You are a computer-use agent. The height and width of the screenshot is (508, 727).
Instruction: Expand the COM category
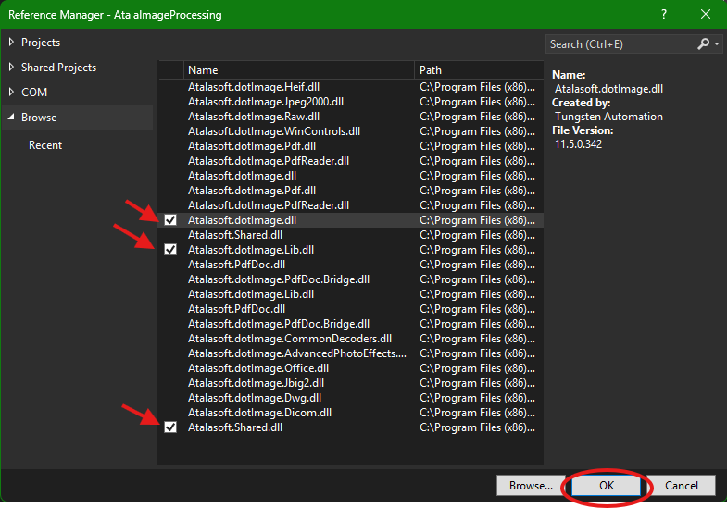coord(11,93)
